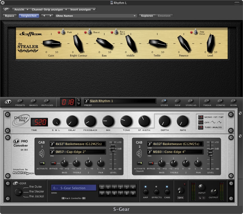Click the Amp section round button
243x214 pixels.
(145, 192)
